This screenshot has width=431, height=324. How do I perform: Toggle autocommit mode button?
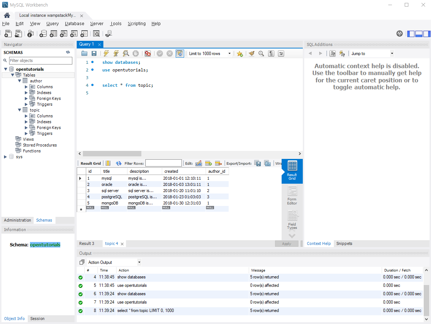pyautogui.click(x=179, y=54)
